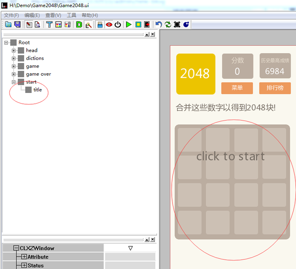Select the head item in tree
This screenshot has width=296, height=269.
point(32,51)
